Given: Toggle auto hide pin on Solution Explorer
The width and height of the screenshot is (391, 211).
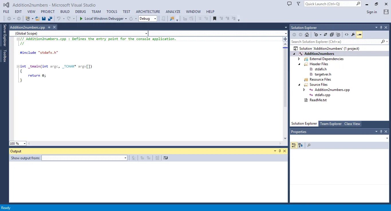Looking at the screenshot, I should point(381,27).
